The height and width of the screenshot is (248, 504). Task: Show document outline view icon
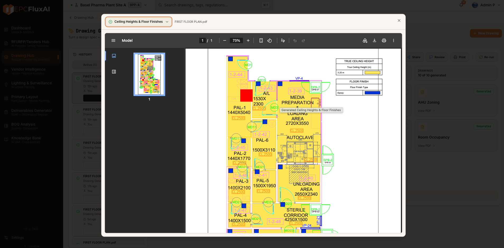(114, 72)
